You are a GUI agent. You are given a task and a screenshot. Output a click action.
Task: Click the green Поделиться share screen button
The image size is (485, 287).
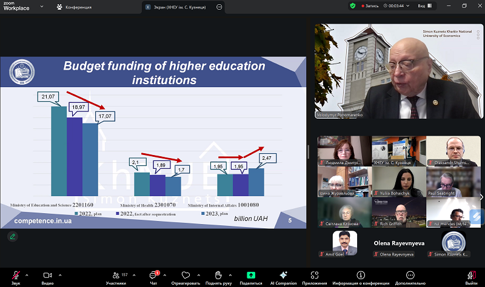[x=251, y=275]
